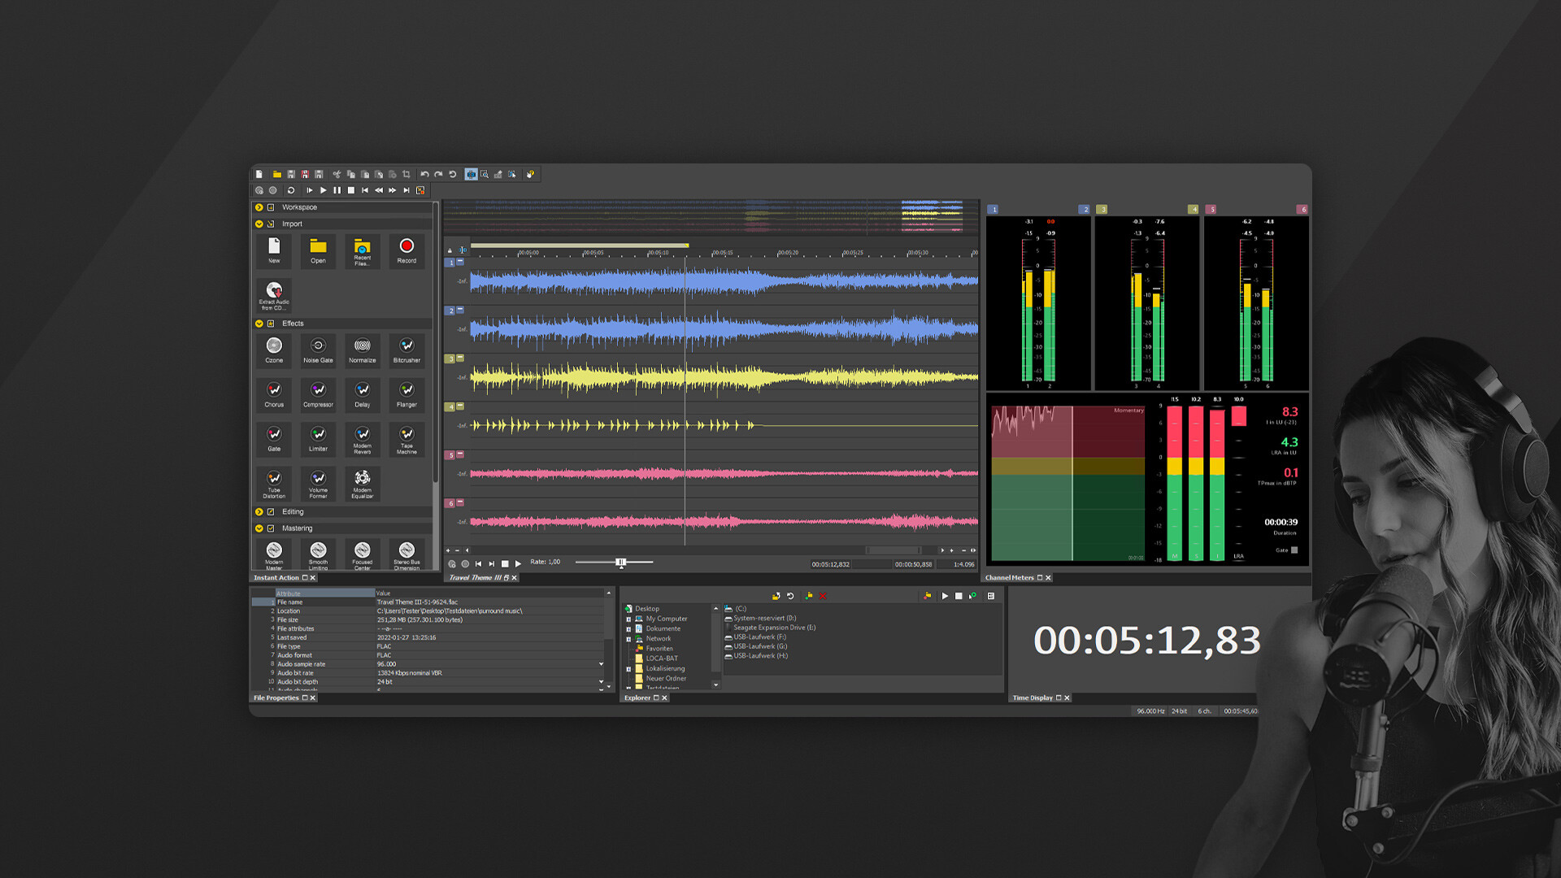The width and height of the screenshot is (1561, 878).
Task: Select the Modern Equalizer effect
Action: (x=362, y=483)
